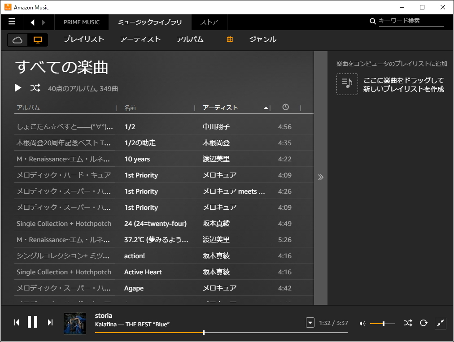Collapse the right playlist panel chevron
This screenshot has height=342, width=454.
coord(320,177)
